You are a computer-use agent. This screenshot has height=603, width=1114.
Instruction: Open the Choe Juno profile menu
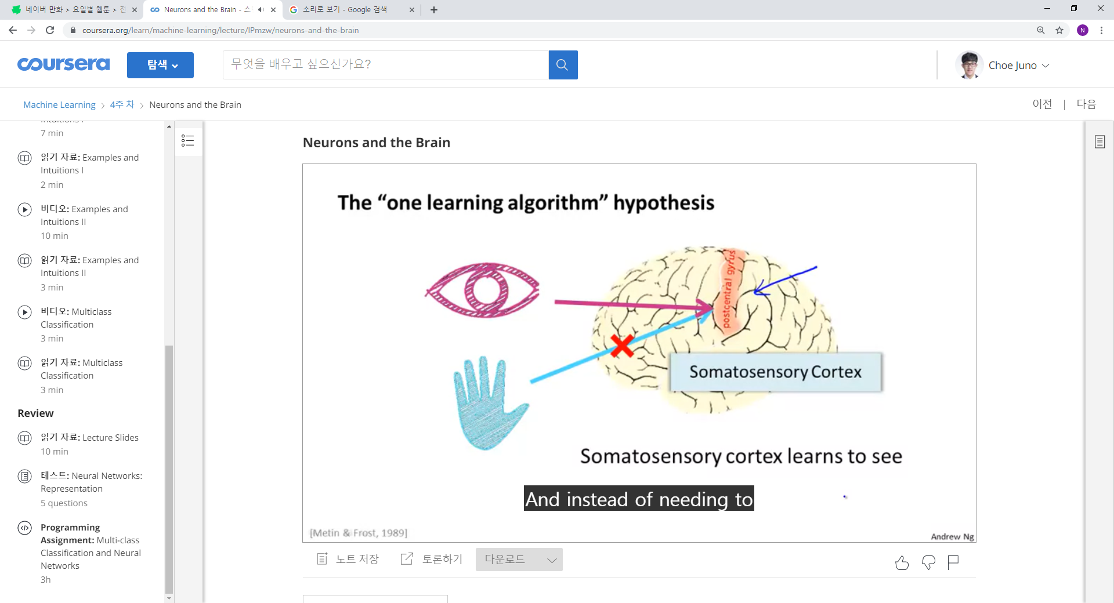pos(1018,66)
